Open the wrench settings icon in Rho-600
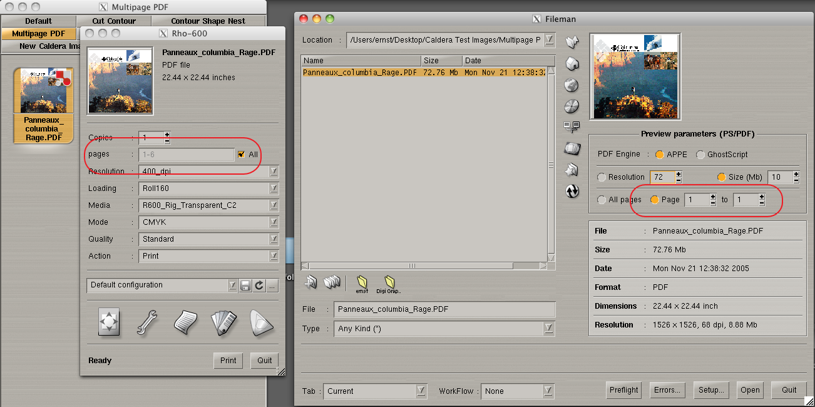Viewport: 815px width, 407px height. pos(146,322)
